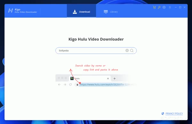Clear the search field text
192x124 pixels.
(x=127, y=50)
